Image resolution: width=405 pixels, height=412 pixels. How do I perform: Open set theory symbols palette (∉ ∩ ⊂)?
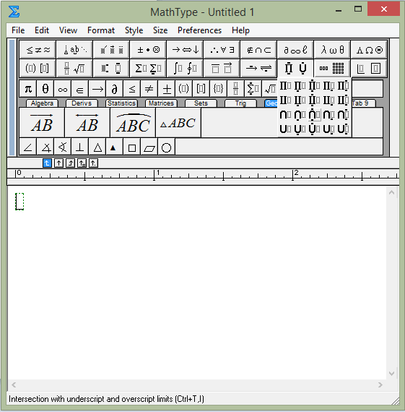258,49
